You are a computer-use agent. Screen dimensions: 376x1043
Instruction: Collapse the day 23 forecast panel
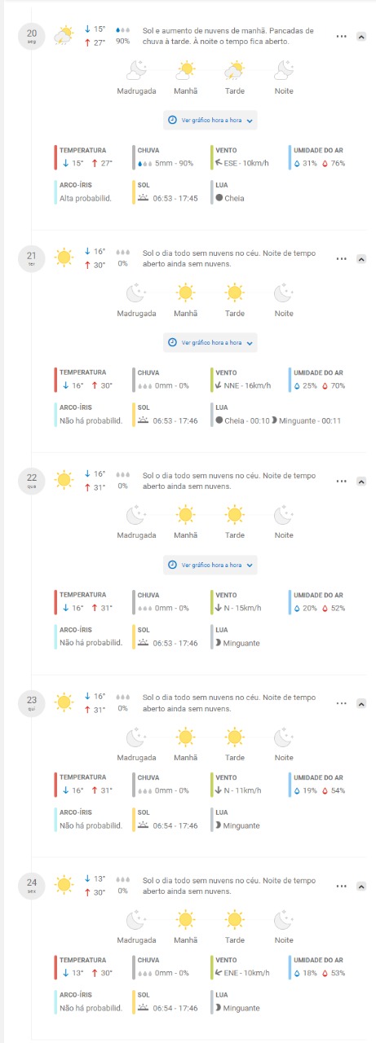tap(361, 704)
